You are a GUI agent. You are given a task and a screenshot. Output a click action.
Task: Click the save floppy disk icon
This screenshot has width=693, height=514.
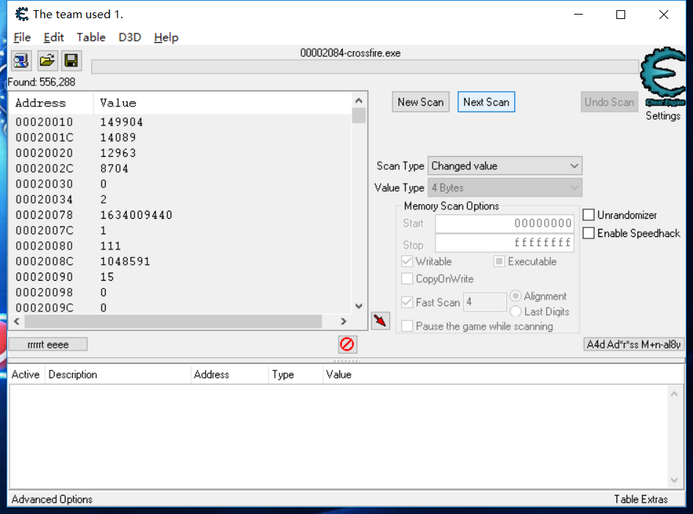[71, 61]
